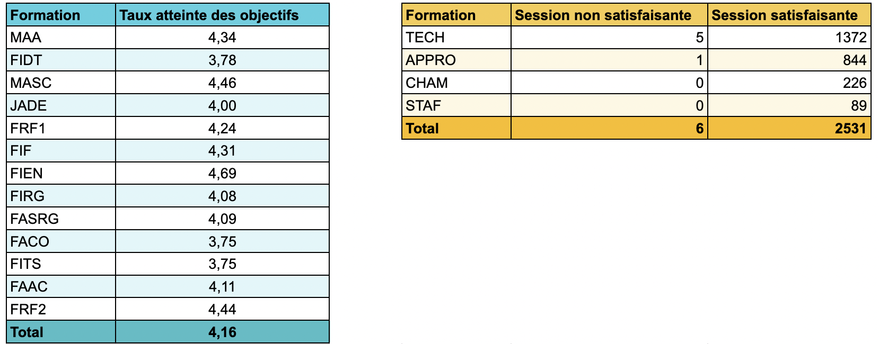
Task: Click the APPRO value 844
Action: [x=789, y=60]
